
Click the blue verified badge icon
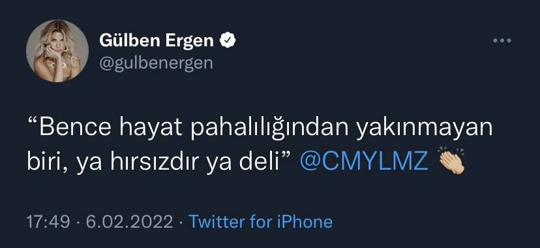(228, 40)
